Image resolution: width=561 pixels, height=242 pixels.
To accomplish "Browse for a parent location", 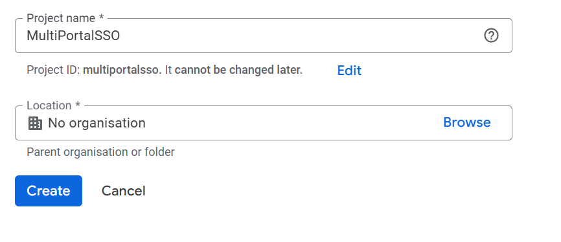I will [x=467, y=122].
